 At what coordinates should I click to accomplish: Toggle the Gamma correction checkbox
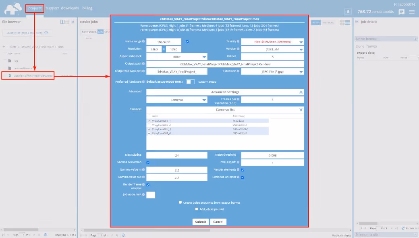point(148,162)
